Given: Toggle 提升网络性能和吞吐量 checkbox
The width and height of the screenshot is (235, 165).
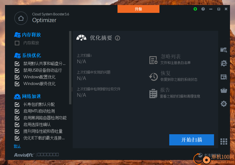Looking at the screenshot, I should click(17, 131).
